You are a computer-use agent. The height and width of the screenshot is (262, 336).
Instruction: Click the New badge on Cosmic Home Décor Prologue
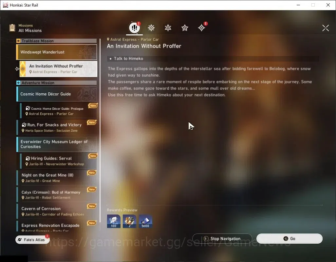tap(93, 105)
